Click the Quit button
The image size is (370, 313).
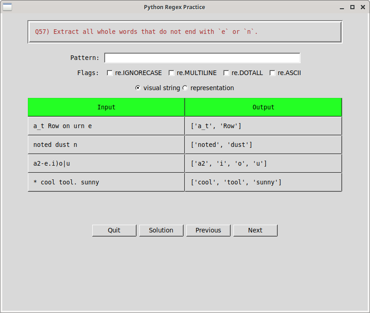pyautogui.click(x=114, y=230)
